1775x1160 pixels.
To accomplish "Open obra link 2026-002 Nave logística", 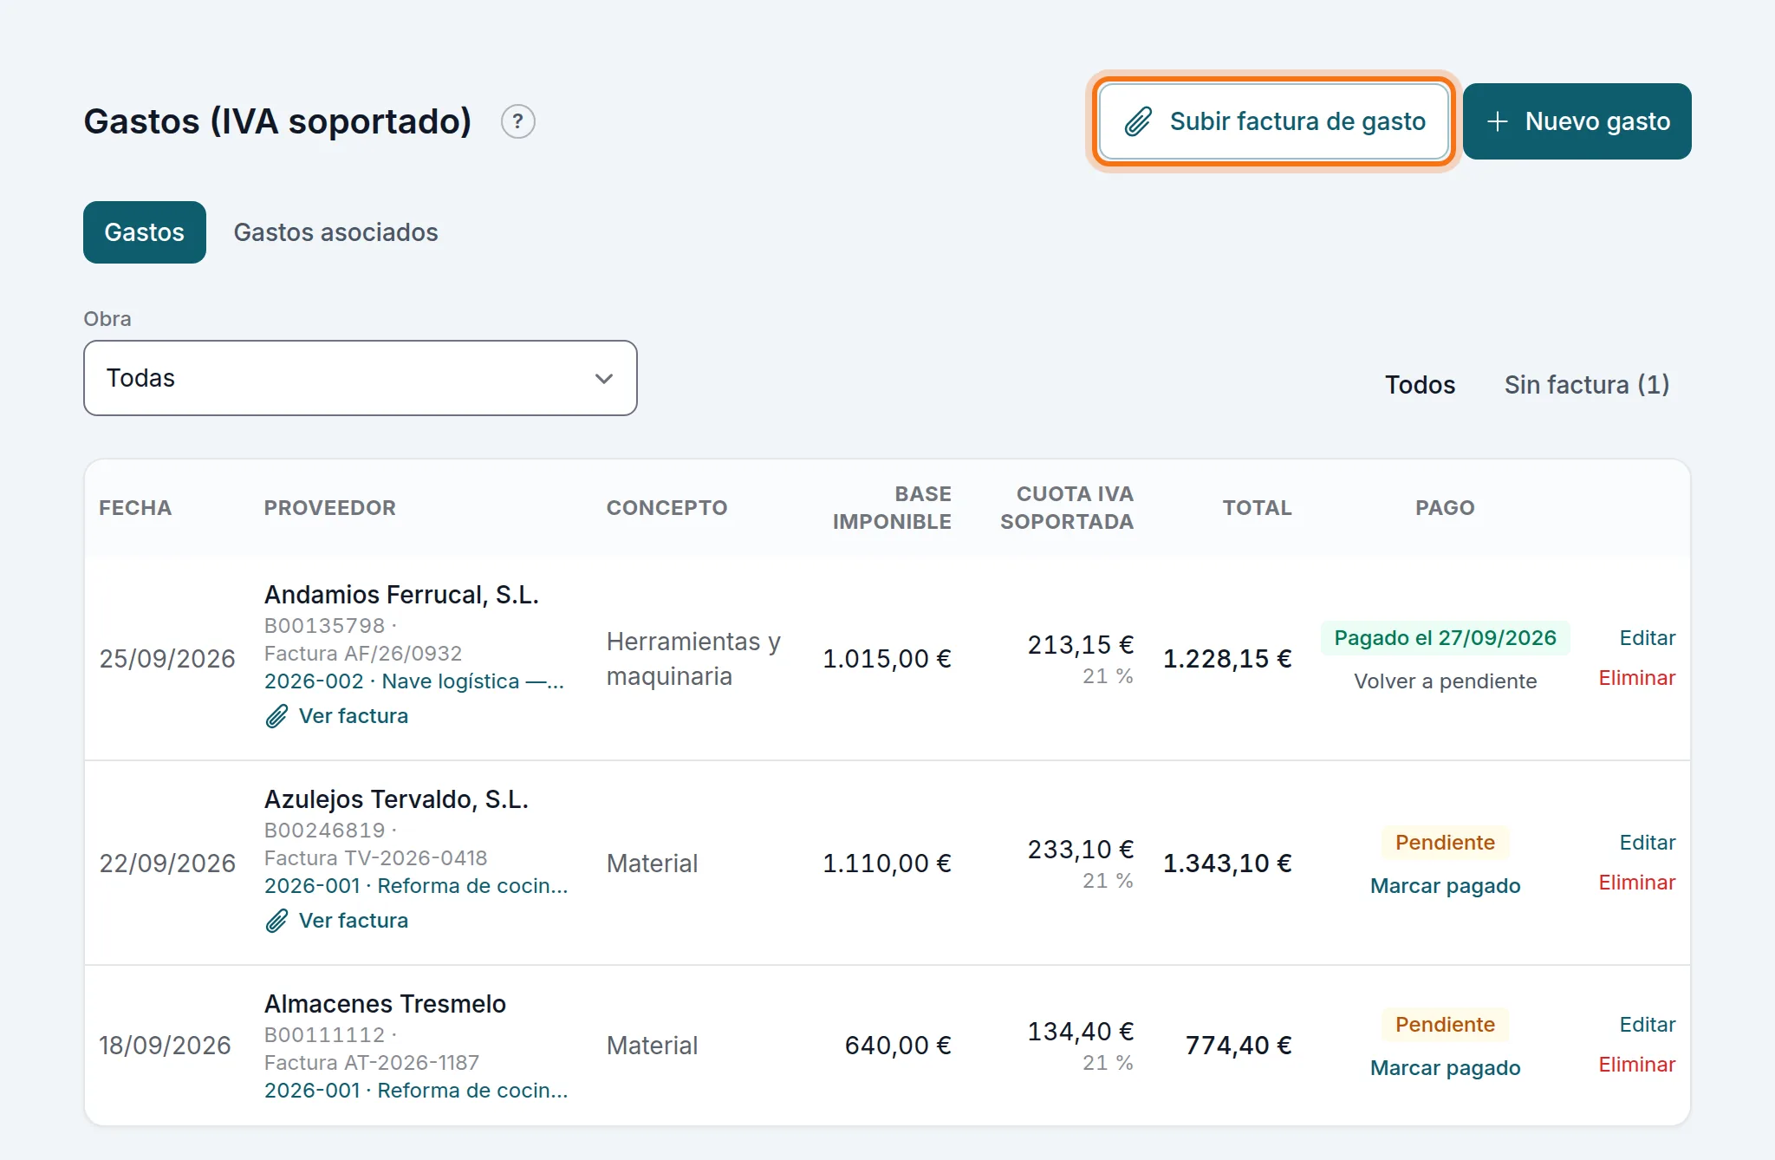I will click(414, 681).
